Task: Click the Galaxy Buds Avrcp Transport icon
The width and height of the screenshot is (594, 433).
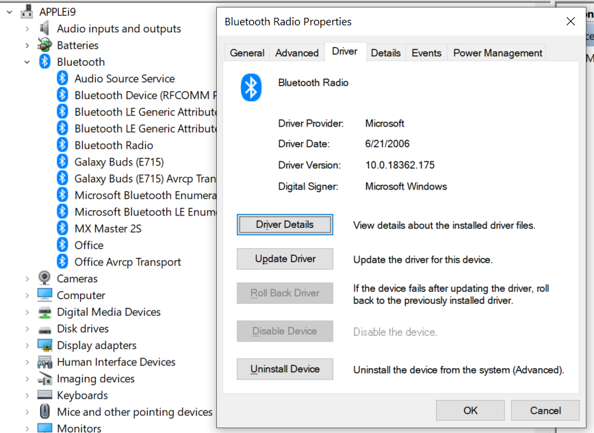Action: [62, 178]
